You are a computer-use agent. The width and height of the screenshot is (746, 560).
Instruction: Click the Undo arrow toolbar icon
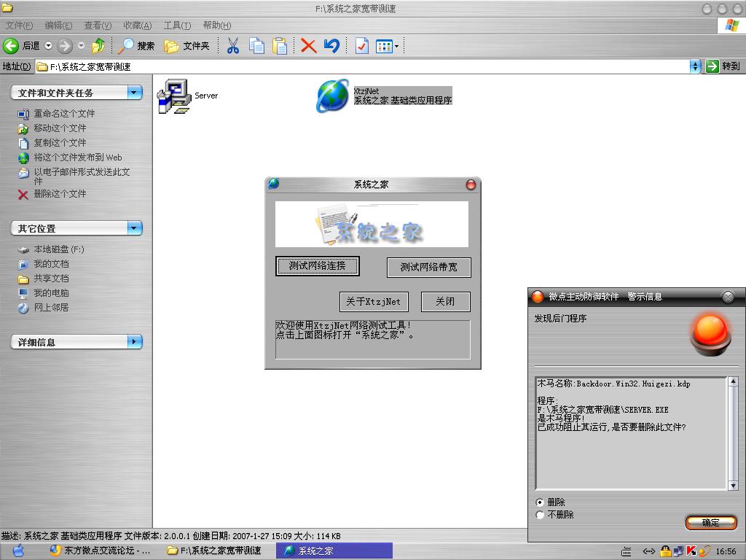click(331, 46)
